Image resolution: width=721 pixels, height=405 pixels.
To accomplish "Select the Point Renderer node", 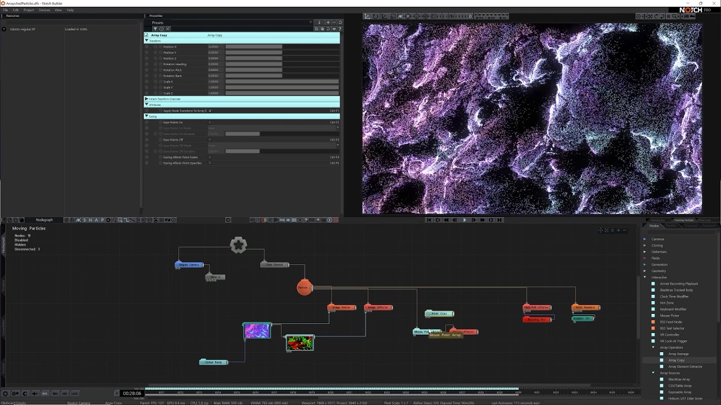I will pyautogui.click(x=586, y=307).
